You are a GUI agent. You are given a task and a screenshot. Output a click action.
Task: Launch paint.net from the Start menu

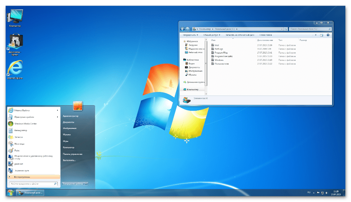coord(19,163)
